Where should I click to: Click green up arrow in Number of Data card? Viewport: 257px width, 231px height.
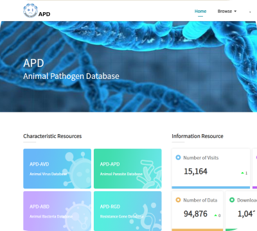coord(216,216)
